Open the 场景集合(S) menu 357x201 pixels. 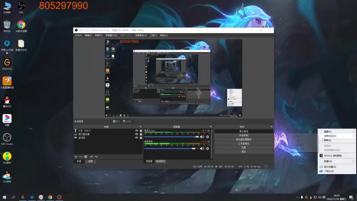tap(141, 35)
